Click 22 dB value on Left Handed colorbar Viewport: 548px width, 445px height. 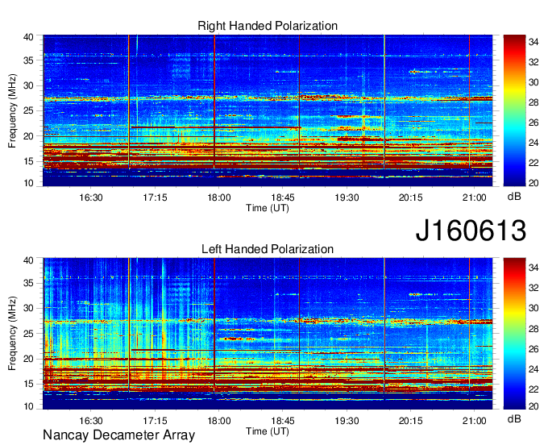tap(533, 389)
